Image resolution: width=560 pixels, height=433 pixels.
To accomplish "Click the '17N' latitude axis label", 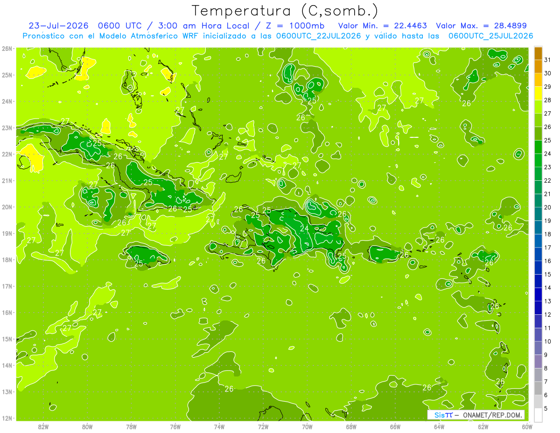I will pyautogui.click(x=7, y=286).
